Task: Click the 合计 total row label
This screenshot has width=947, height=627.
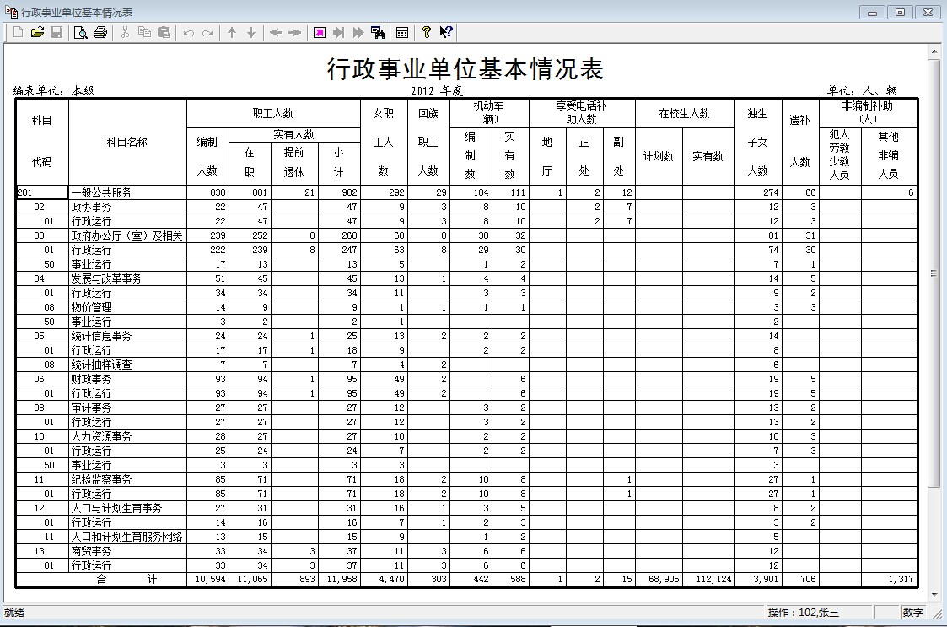Action: 126,580
